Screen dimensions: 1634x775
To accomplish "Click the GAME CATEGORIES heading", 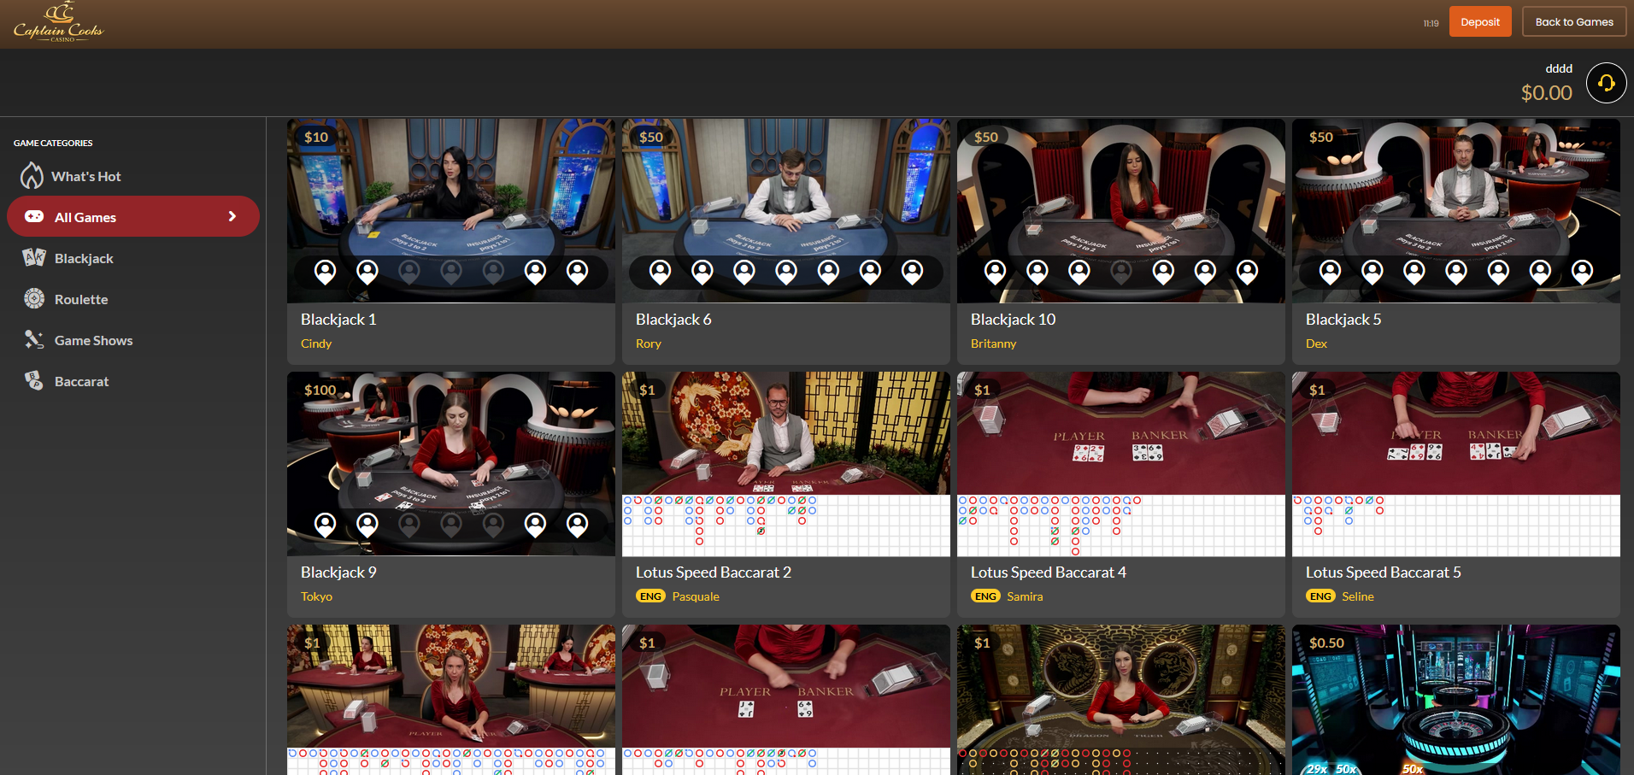I will [53, 143].
